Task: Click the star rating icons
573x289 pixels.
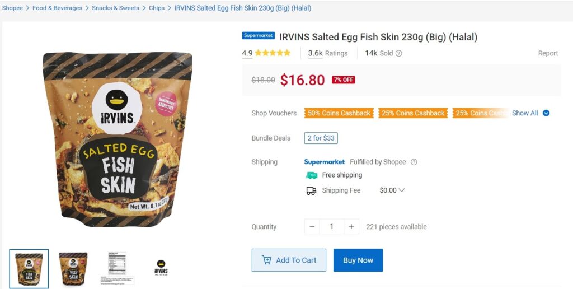Action: coord(273,53)
